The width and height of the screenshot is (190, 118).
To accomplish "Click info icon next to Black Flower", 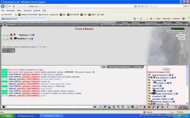I will (170, 75).
